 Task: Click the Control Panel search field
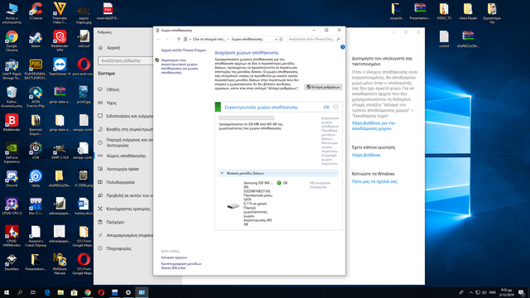pyautogui.click(x=314, y=39)
